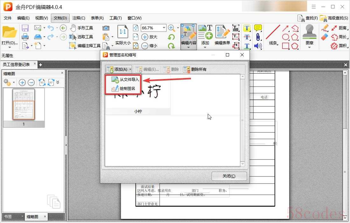Select the Hand tool (手形工具)
This screenshot has width=350, height=223.
(x=81, y=28)
